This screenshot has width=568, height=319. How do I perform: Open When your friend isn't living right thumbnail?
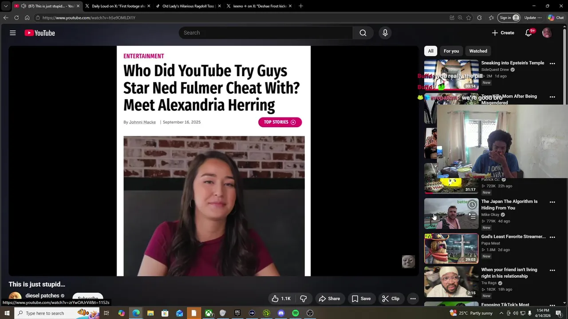[451, 282]
